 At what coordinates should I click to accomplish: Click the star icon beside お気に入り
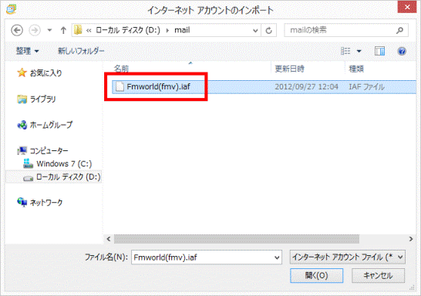click(22, 72)
